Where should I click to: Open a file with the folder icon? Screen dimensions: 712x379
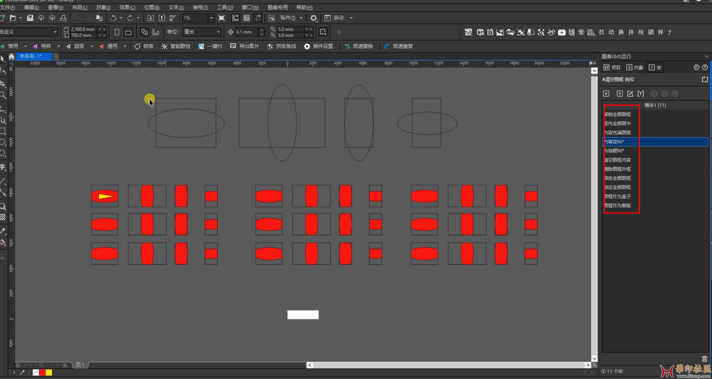pos(13,18)
